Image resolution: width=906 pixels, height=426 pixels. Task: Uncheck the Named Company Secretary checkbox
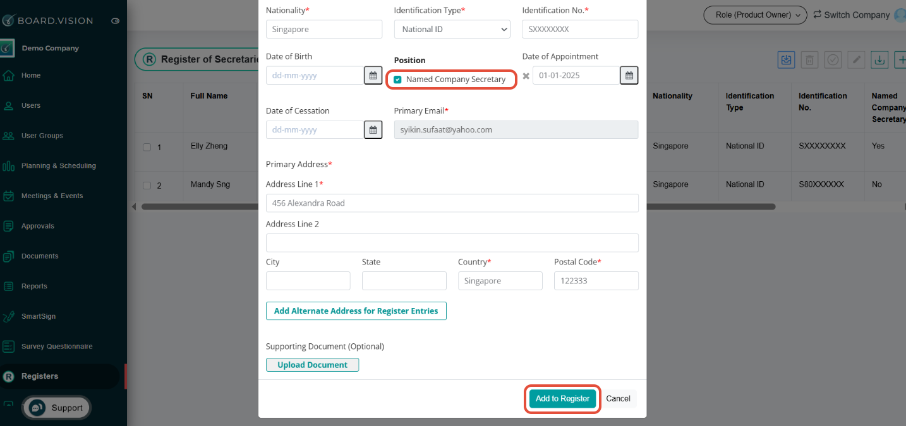tap(397, 80)
